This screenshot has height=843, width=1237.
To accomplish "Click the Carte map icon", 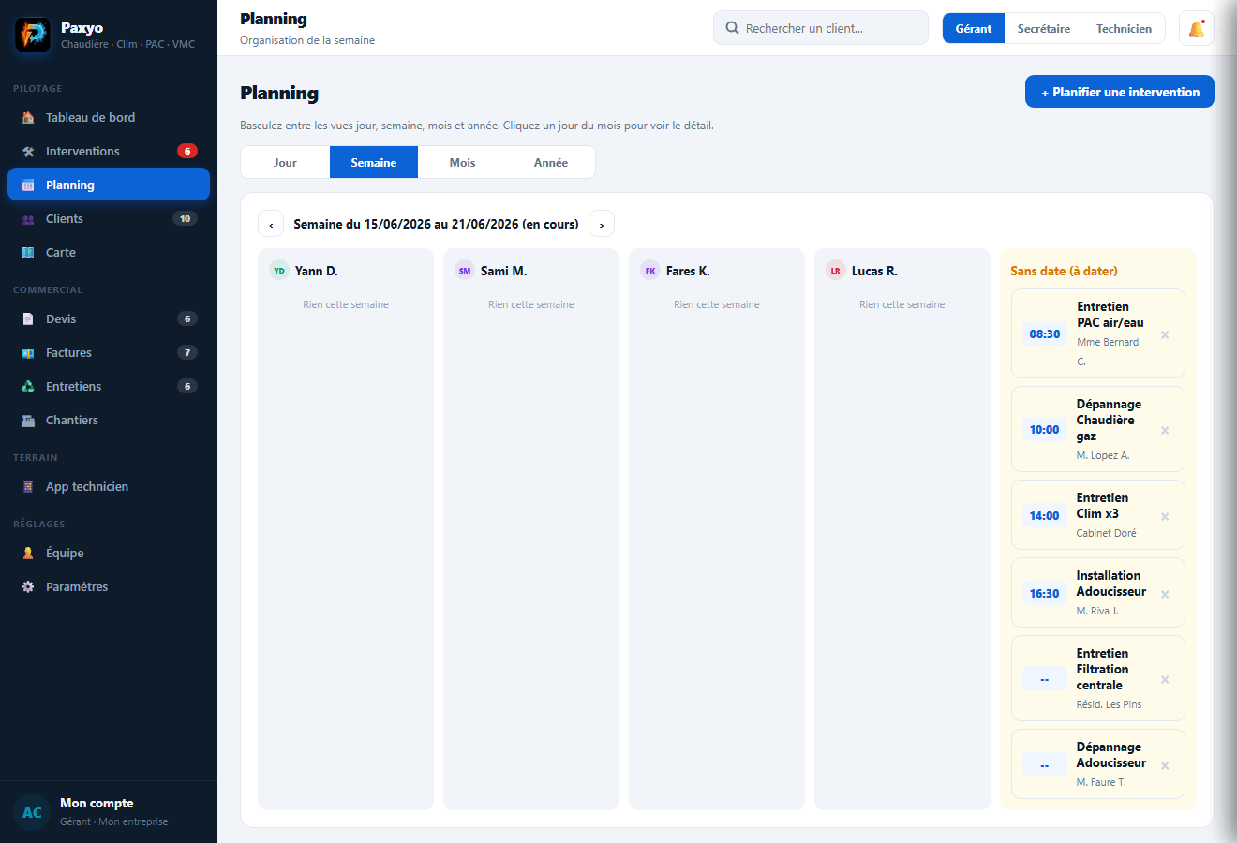I will tap(28, 252).
